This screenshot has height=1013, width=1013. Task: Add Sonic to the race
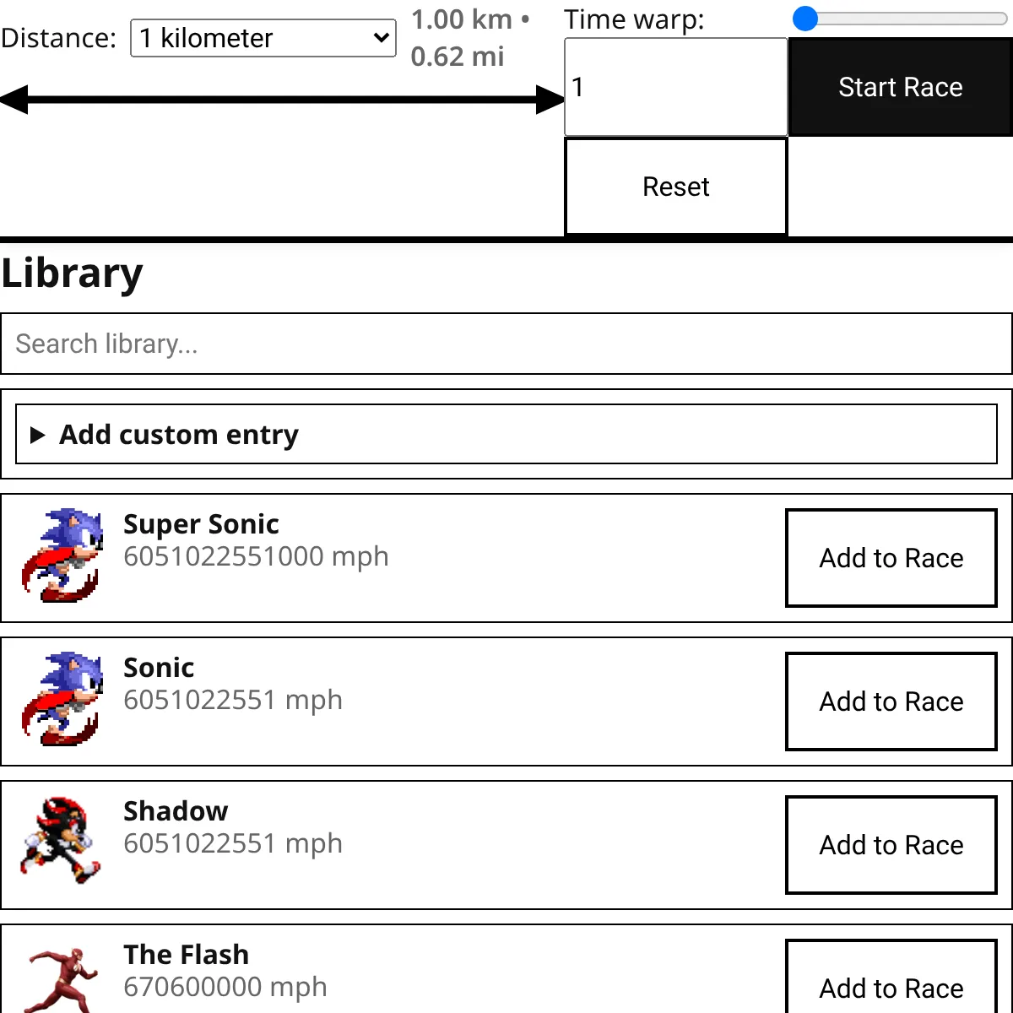pos(891,702)
